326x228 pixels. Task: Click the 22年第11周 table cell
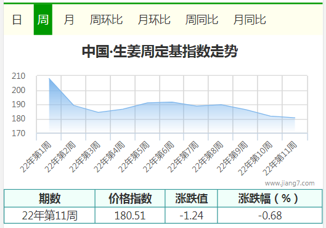(x=49, y=215)
